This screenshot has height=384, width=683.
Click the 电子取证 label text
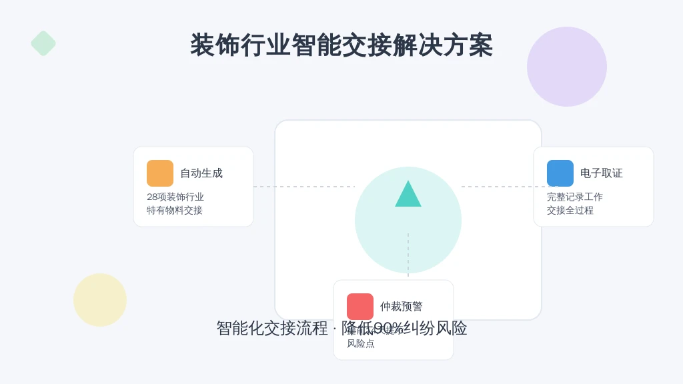point(602,173)
